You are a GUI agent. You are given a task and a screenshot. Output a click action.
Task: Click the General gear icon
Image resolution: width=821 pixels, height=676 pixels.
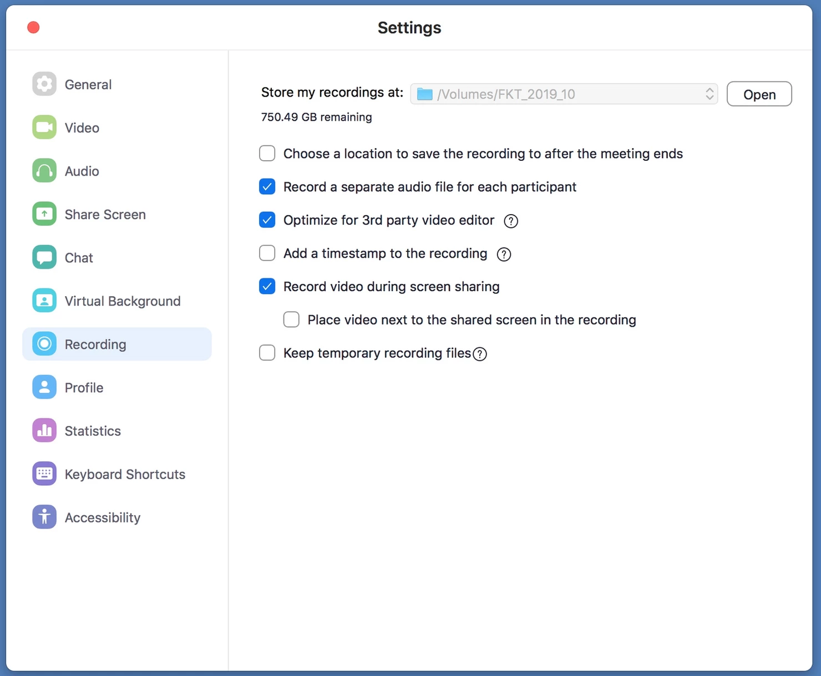tap(44, 84)
